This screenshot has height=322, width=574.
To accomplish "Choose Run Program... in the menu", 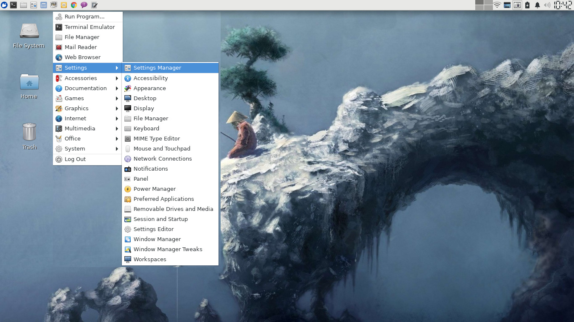I will point(84,17).
